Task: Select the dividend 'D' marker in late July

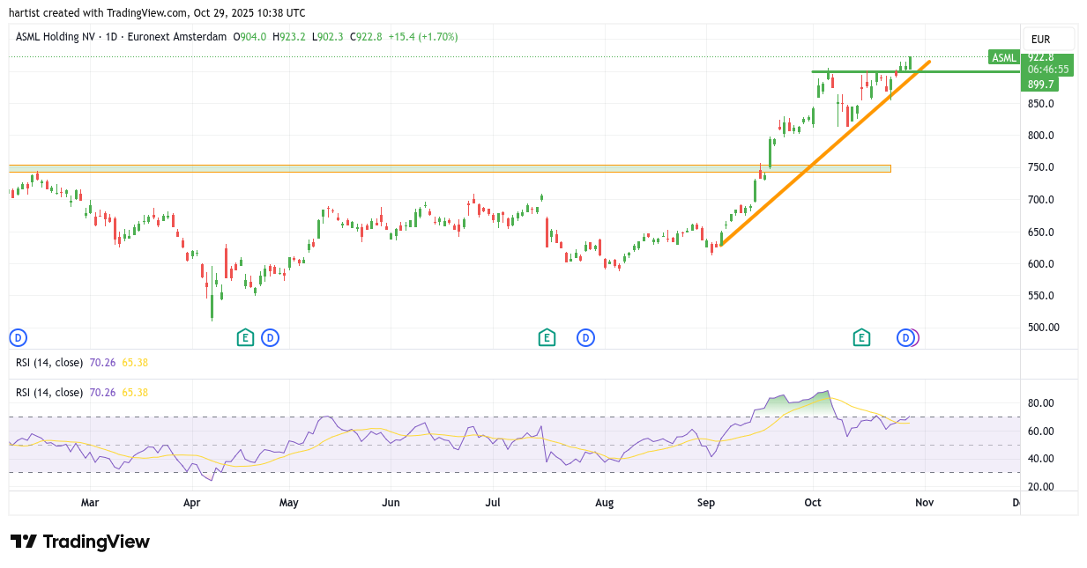Action: click(585, 337)
